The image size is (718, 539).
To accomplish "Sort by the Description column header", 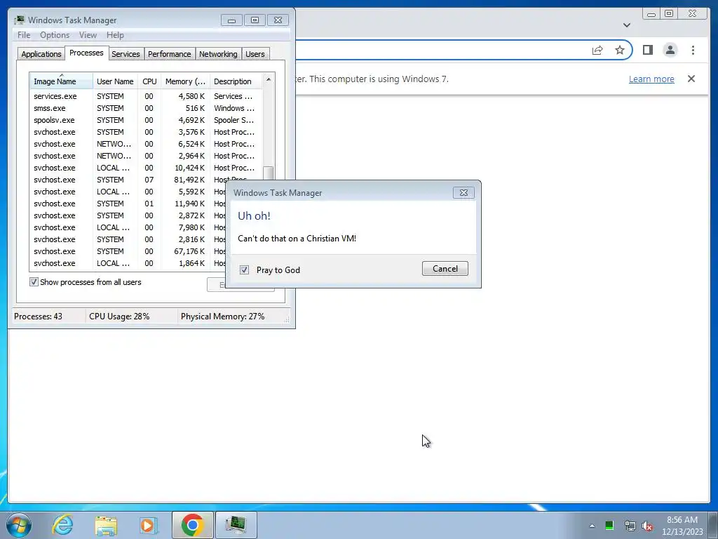I will click(236, 81).
